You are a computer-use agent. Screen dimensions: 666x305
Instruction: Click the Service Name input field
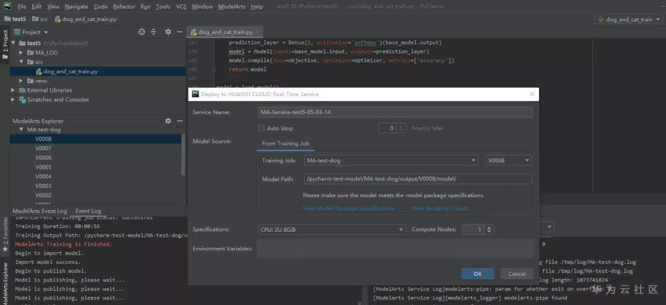tap(395, 112)
